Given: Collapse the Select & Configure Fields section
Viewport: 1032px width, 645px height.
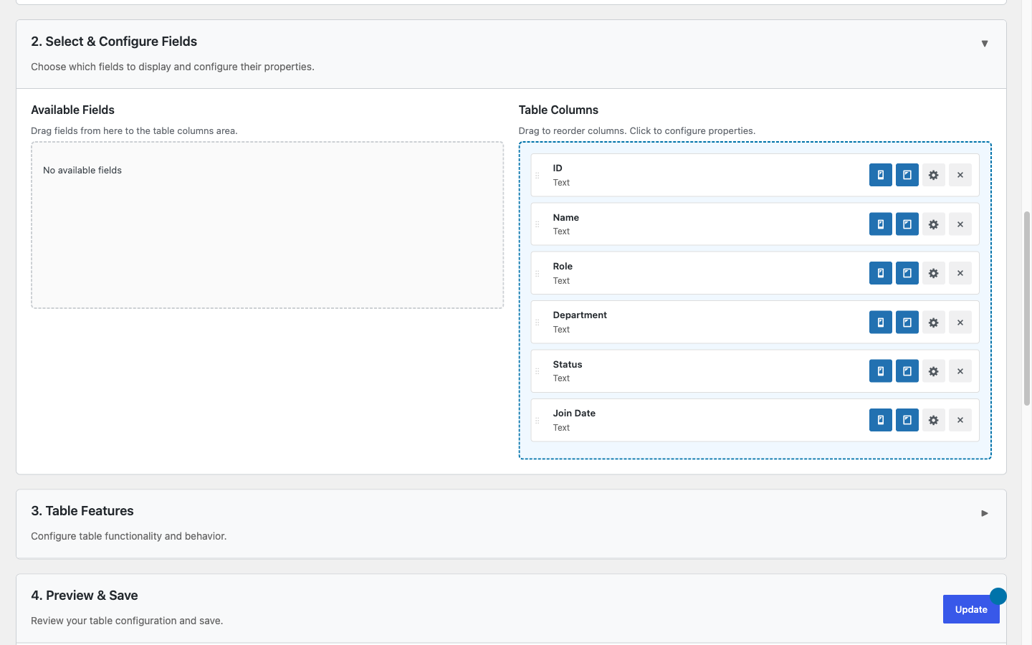Looking at the screenshot, I should [984, 44].
